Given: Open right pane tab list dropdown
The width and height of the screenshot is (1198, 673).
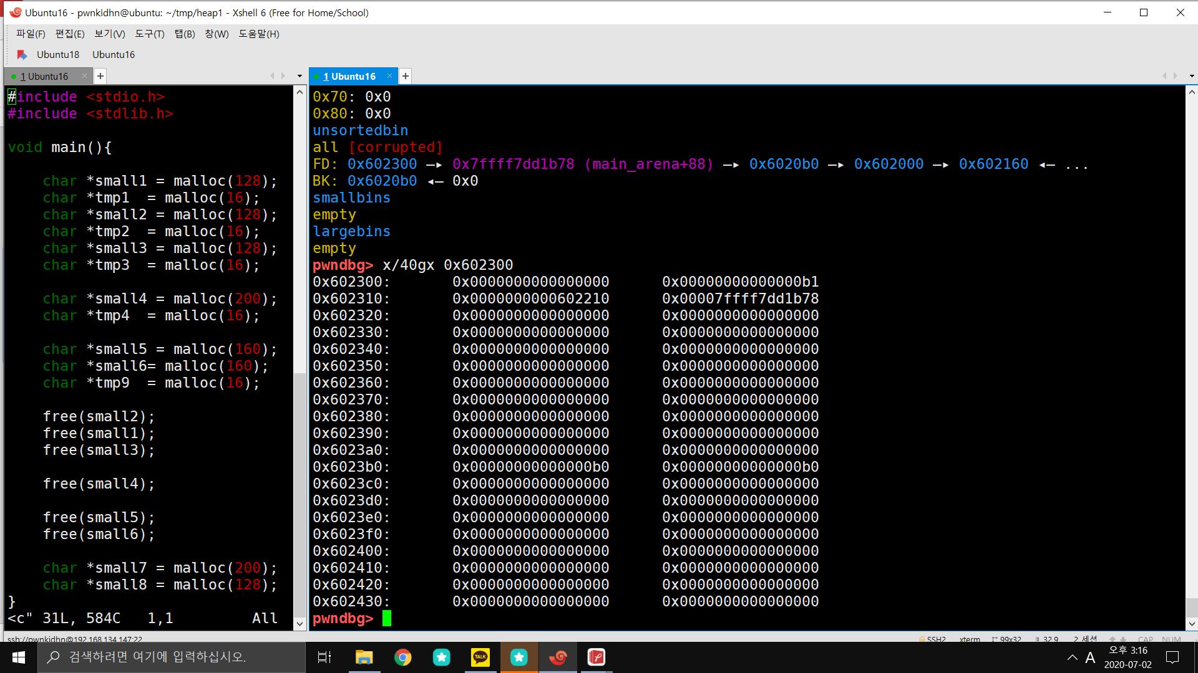Looking at the screenshot, I should pos(1192,76).
